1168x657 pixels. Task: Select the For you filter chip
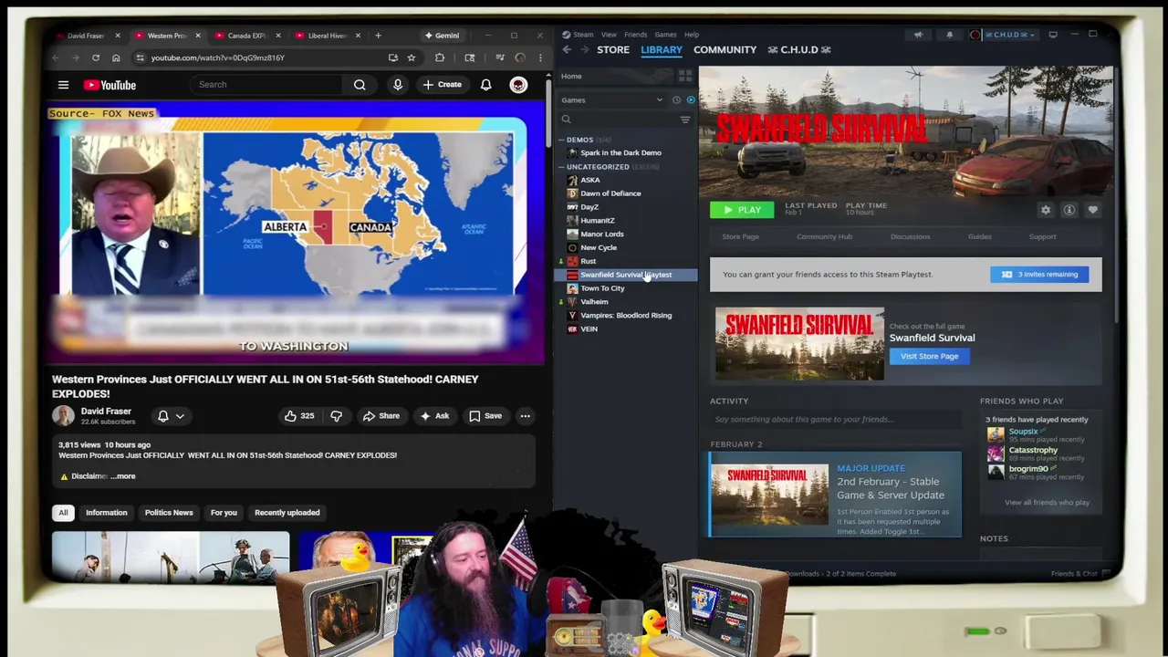pyautogui.click(x=224, y=513)
